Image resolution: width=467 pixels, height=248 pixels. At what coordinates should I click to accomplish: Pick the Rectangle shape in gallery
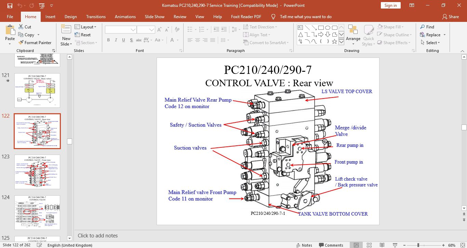click(x=321, y=28)
